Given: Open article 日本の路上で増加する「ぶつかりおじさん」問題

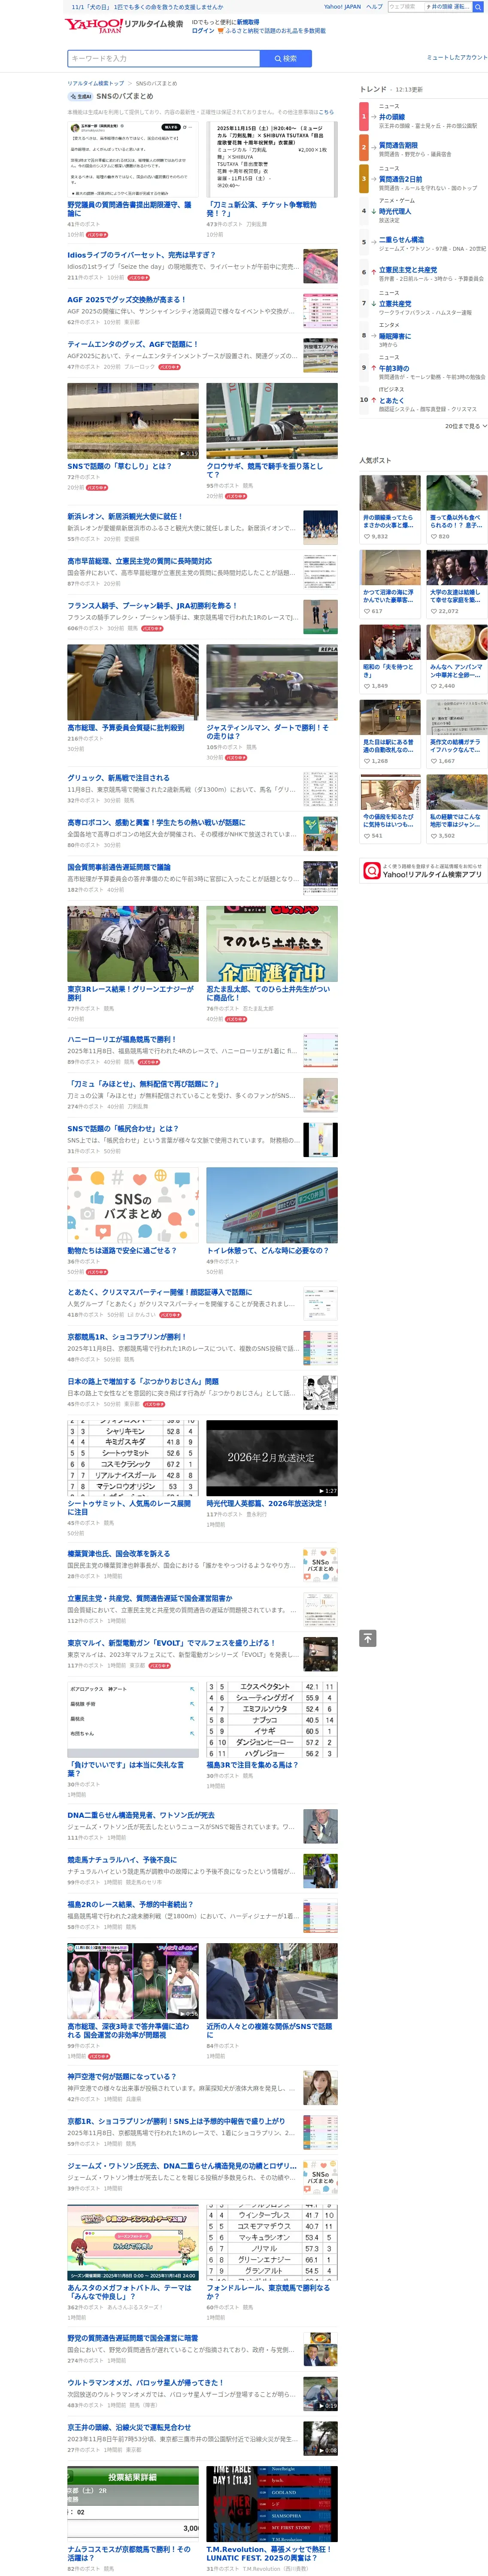Looking at the screenshot, I should (x=143, y=1381).
